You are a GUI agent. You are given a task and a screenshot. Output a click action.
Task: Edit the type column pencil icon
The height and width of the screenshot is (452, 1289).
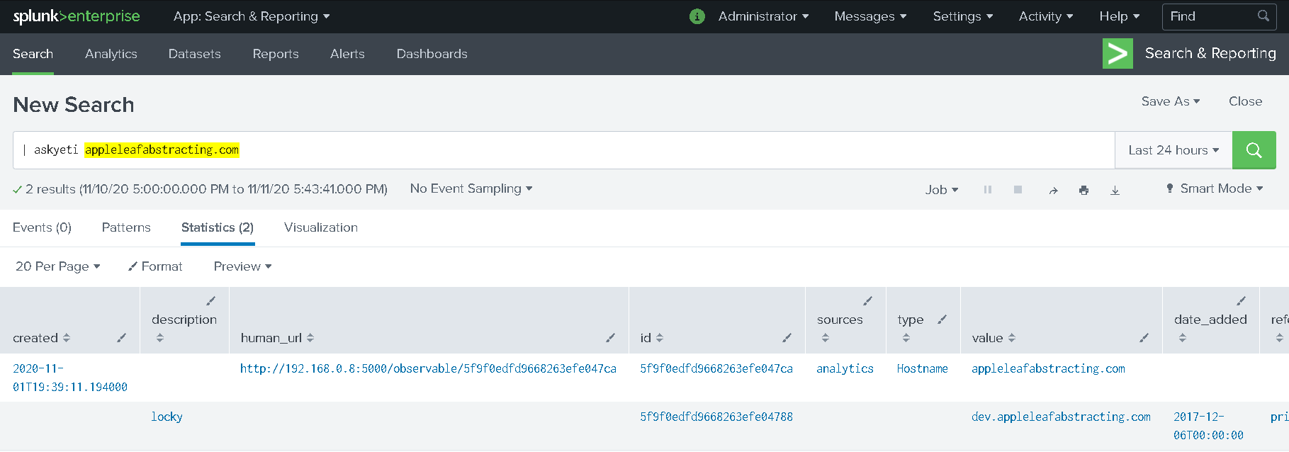pos(942,320)
